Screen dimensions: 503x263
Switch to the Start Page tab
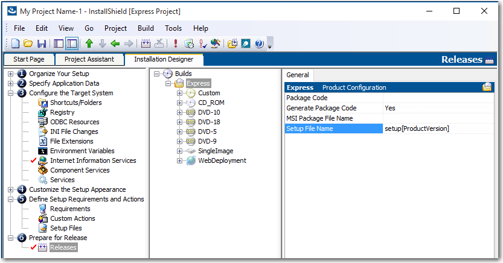29,59
